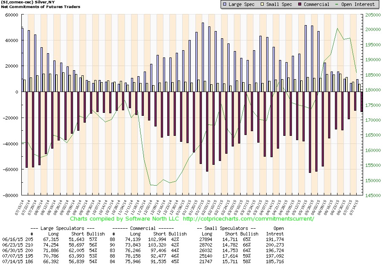Click the 06/16/15 date in the table

click(x=13, y=240)
